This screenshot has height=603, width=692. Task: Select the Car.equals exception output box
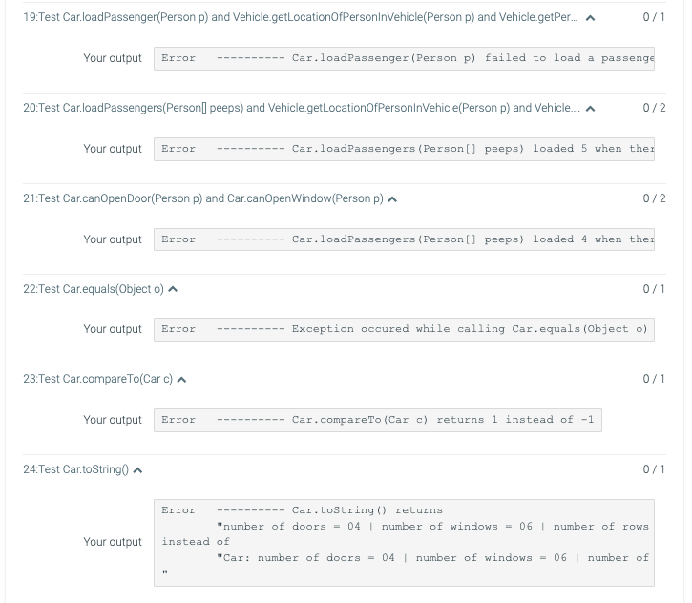(404, 329)
